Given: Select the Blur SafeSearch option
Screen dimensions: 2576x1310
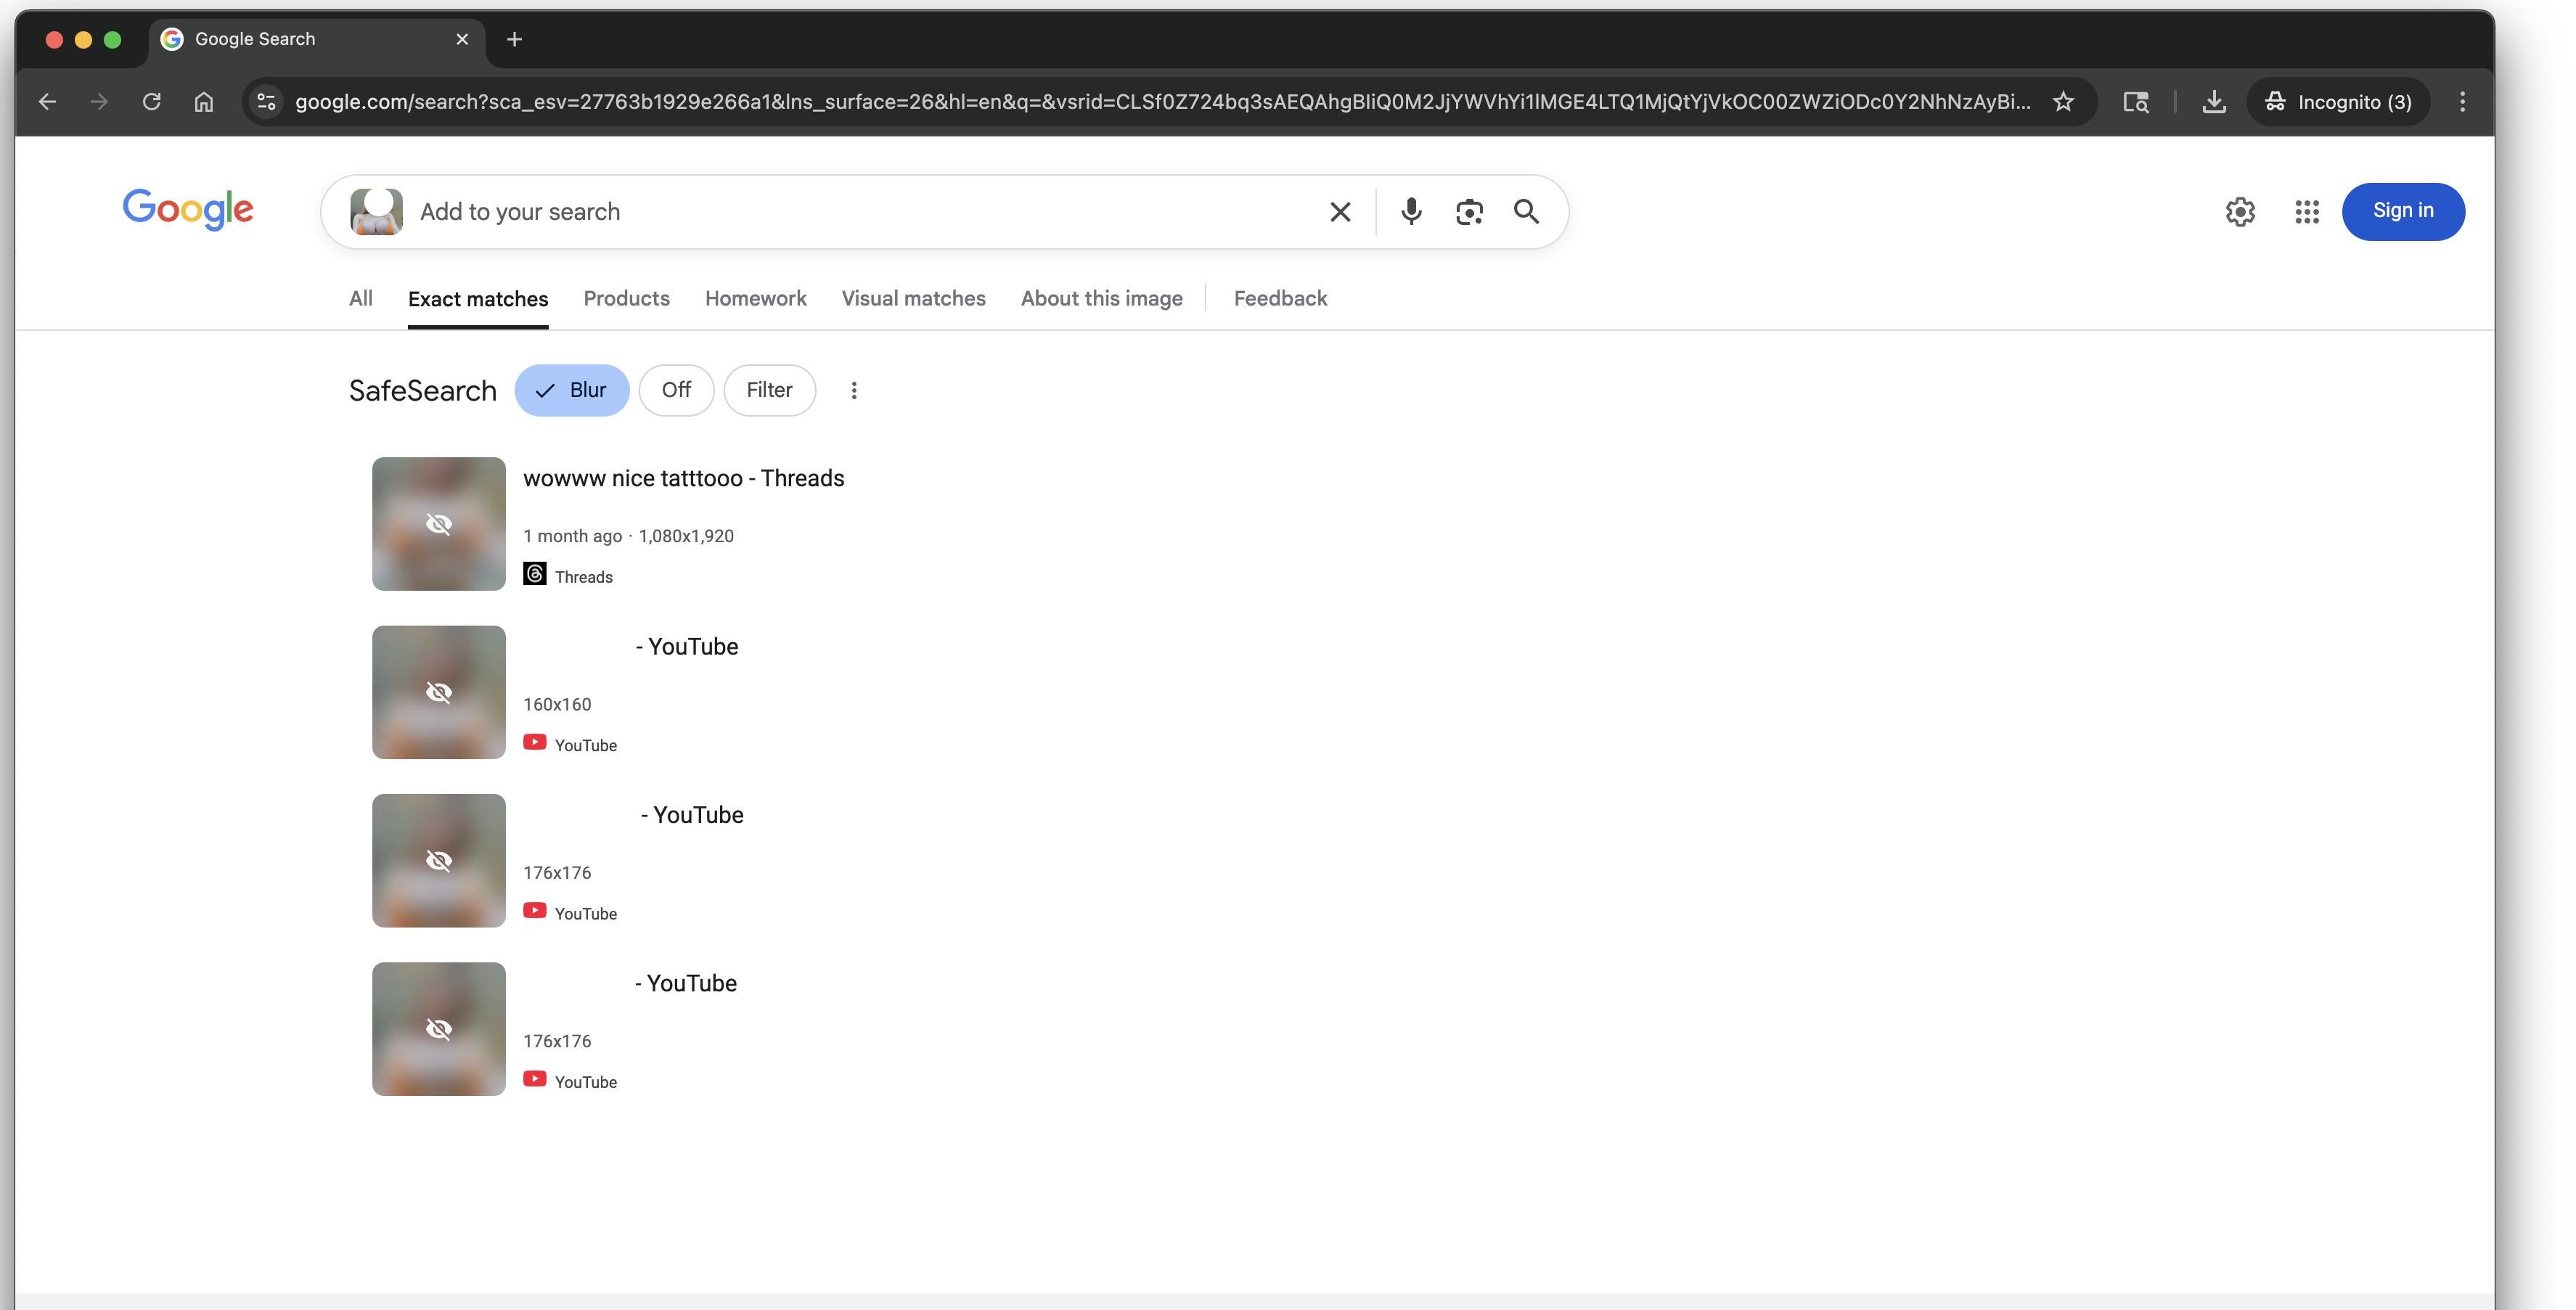Looking at the screenshot, I should (x=571, y=390).
